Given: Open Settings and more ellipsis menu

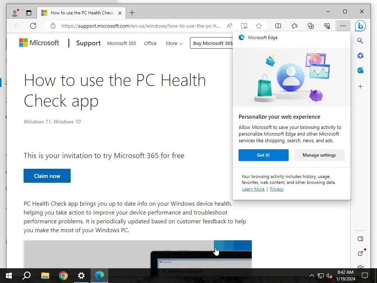Looking at the screenshot, I should (x=343, y=26).
